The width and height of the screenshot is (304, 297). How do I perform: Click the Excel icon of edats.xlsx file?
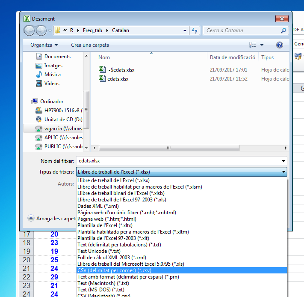102,78
